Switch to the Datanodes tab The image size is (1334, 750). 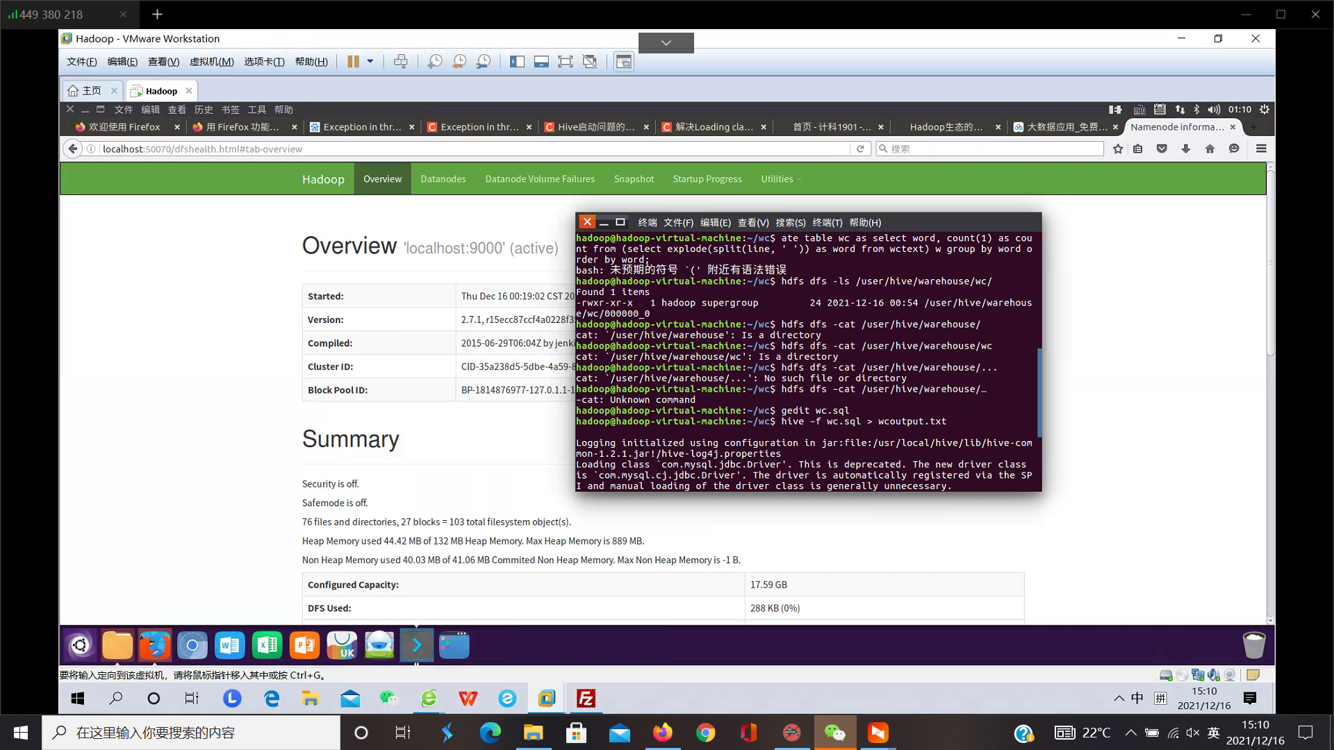pos(443,179)
